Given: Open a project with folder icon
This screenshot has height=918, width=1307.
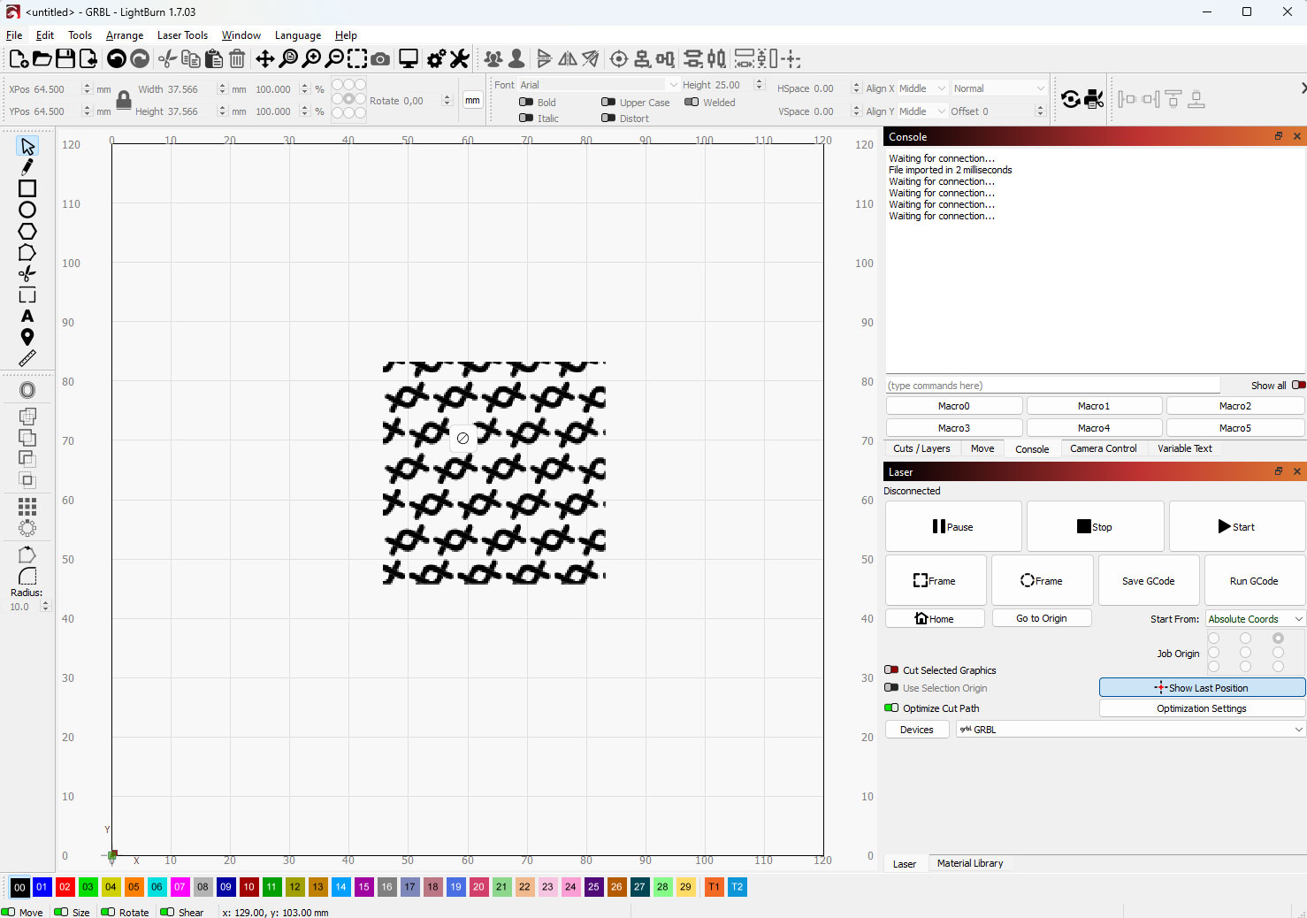Looking at the screenshot, I should pos(42,59).
